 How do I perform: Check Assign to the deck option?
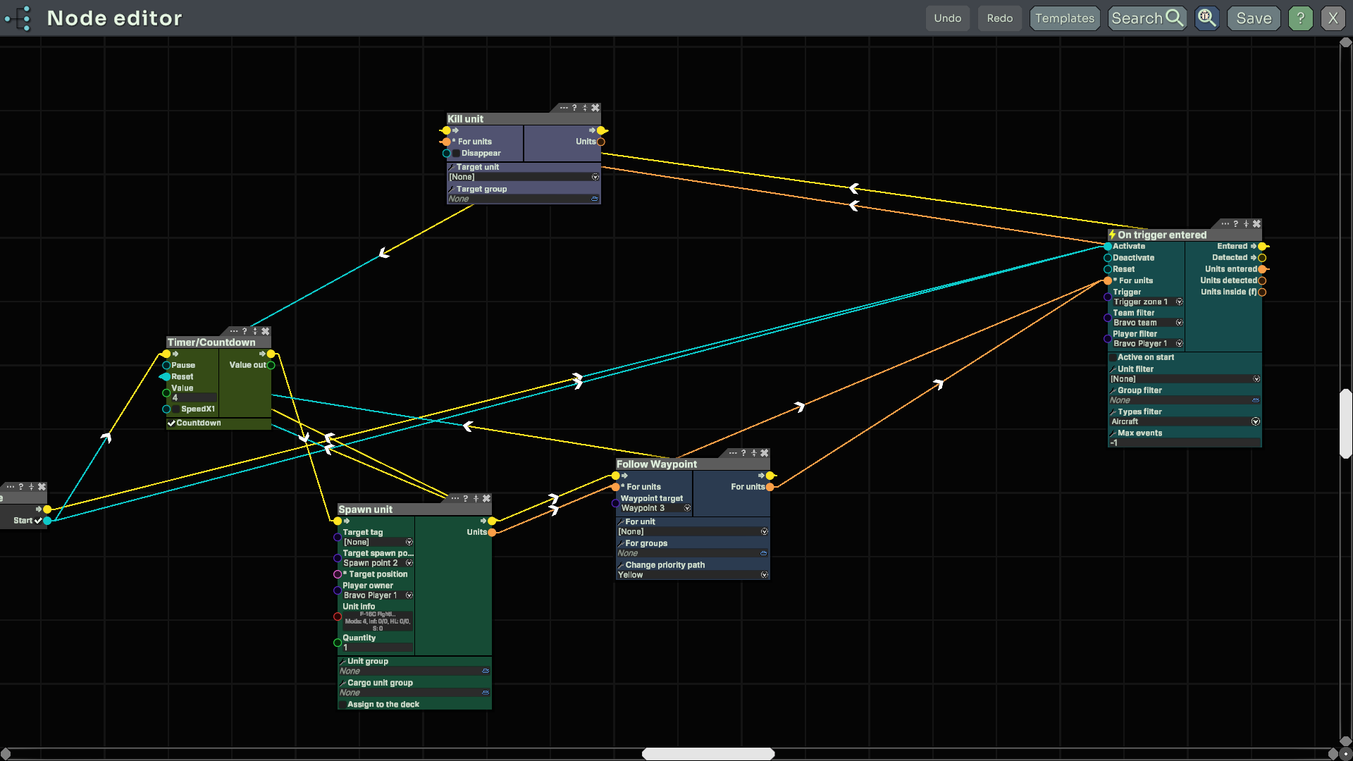342,705
